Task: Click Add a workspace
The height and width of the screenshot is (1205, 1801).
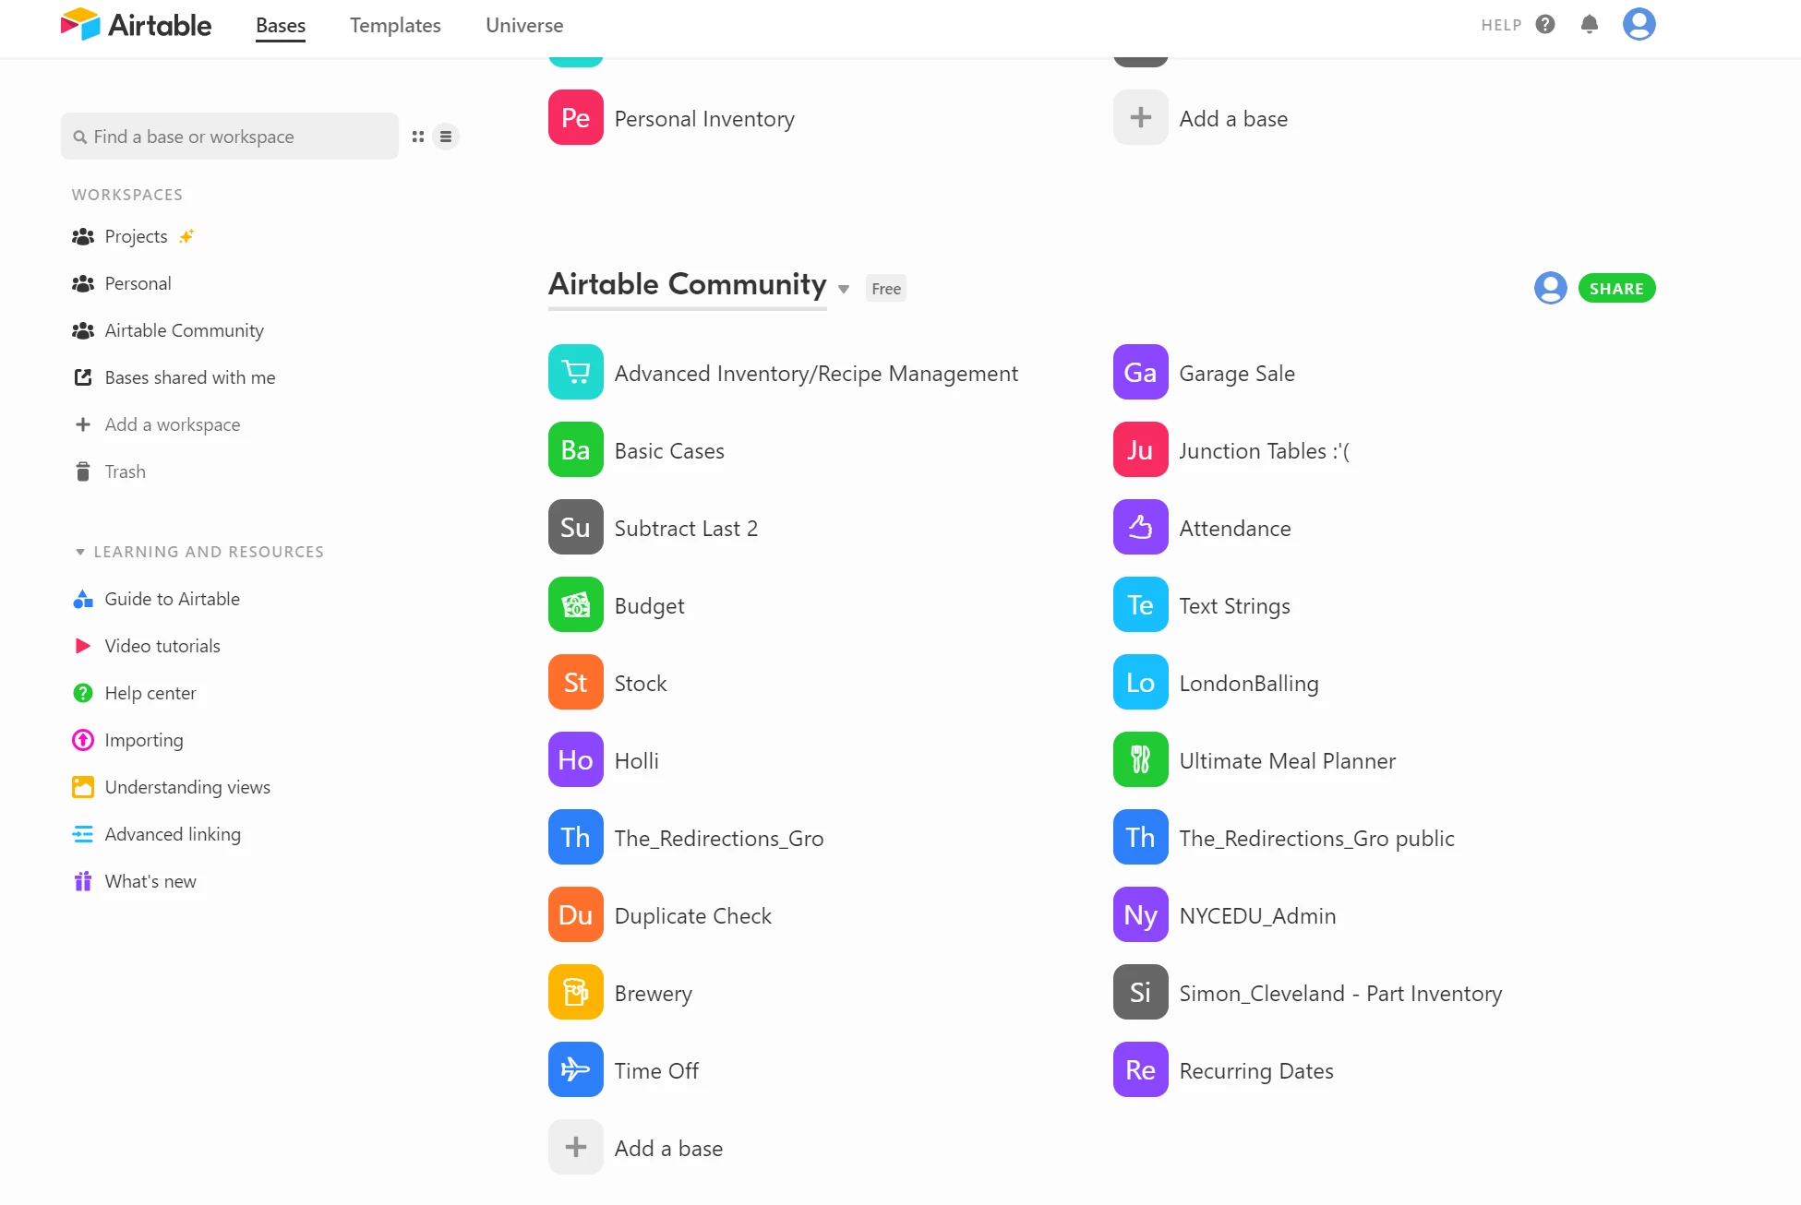Action: (x=172, y=424)
